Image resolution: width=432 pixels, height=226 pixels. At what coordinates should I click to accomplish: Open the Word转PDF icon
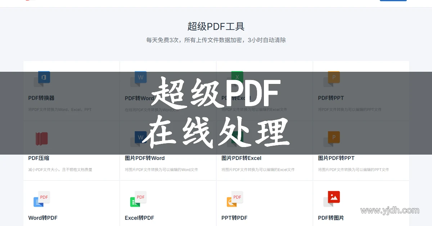pos(42,199)
